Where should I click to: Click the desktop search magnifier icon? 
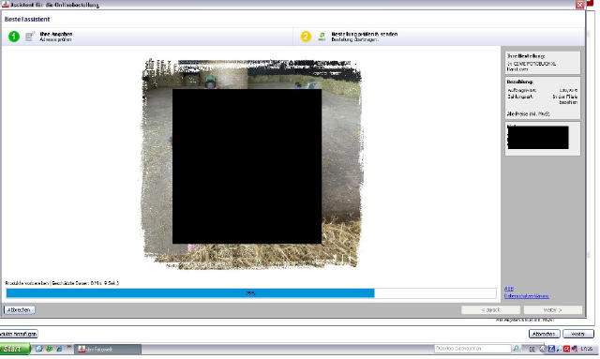click(516, 349)
